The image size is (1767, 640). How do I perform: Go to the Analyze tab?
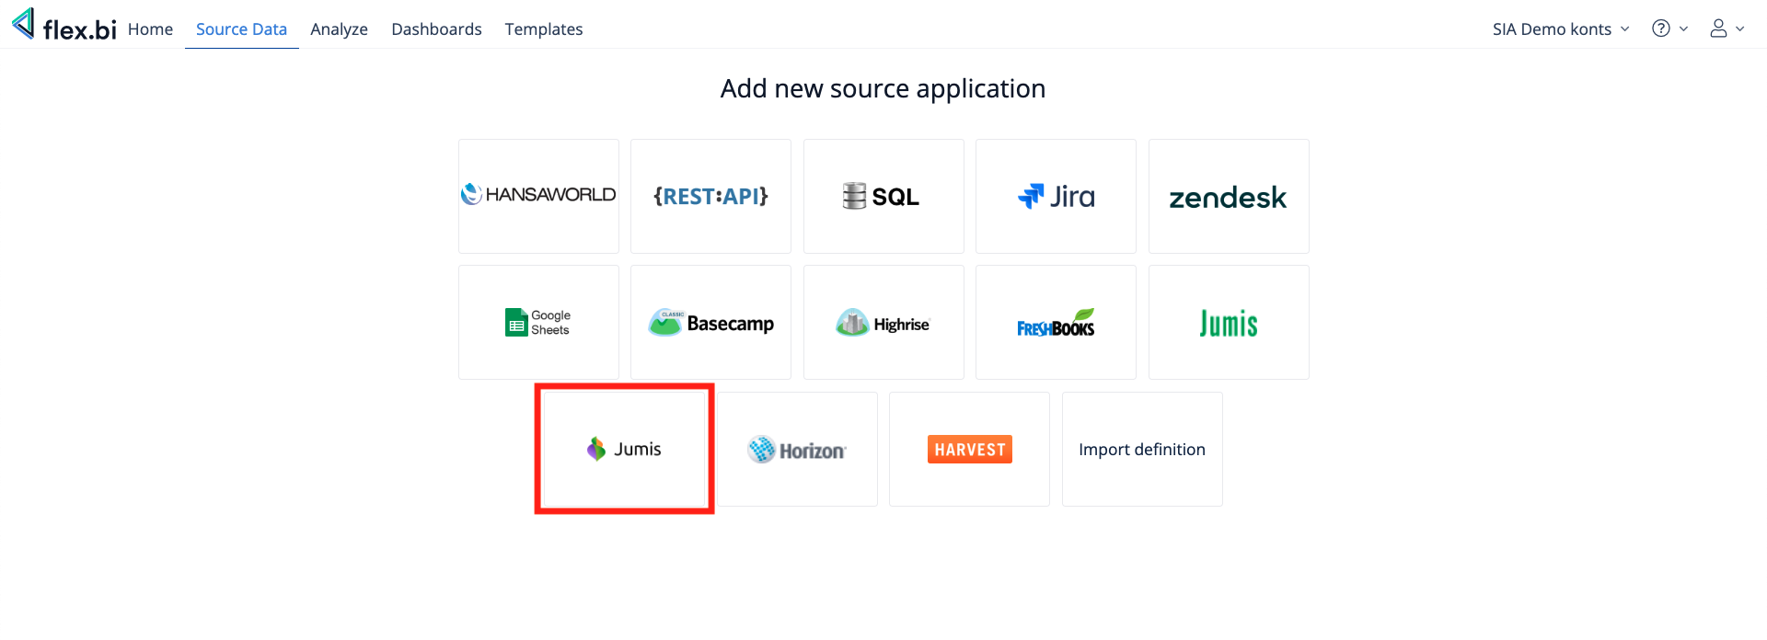pos(339,29)
